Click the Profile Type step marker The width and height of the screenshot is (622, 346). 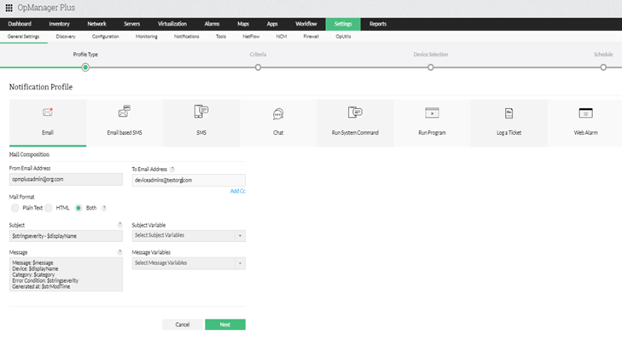click(85, 67)
